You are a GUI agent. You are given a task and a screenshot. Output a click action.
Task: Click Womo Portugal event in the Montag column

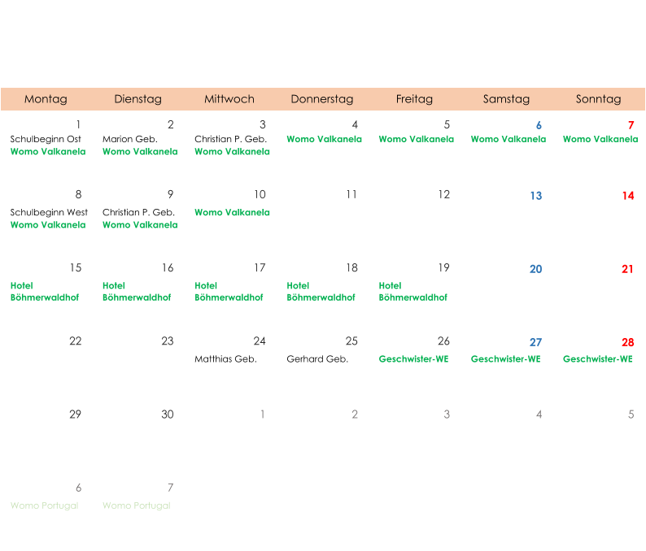(44, 505)
